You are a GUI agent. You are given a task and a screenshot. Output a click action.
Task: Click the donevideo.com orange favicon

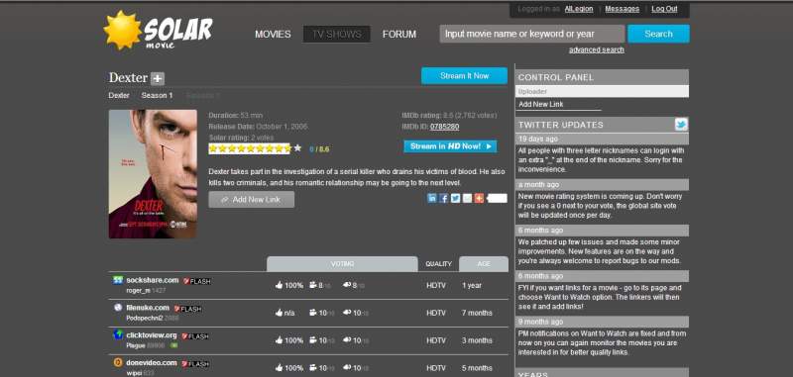[118, 362]
